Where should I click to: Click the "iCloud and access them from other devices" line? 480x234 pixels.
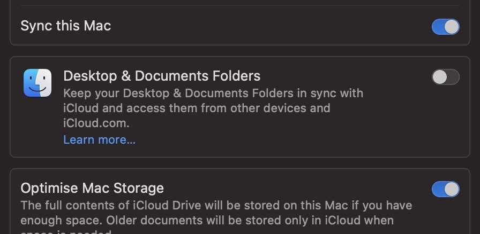pos(197,108)
